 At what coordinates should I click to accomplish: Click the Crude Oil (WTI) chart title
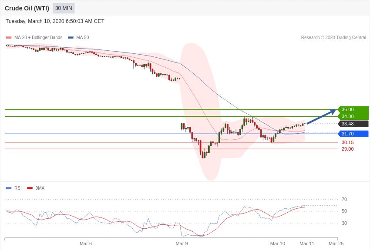(27, 8)
